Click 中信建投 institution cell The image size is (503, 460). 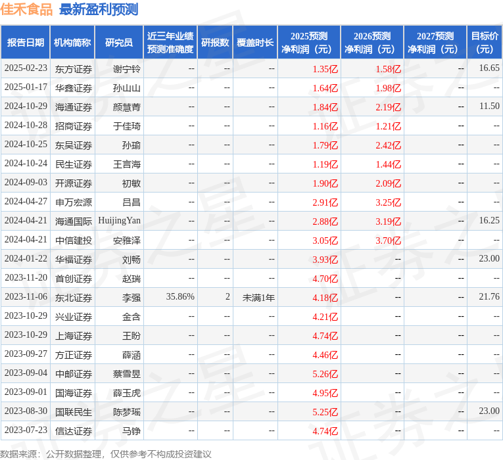pos(74,241)
